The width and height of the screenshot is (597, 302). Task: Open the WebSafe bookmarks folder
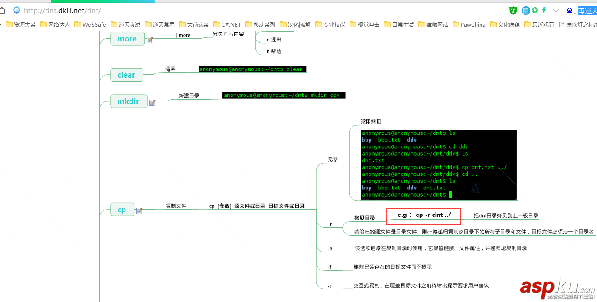[90, 24]
